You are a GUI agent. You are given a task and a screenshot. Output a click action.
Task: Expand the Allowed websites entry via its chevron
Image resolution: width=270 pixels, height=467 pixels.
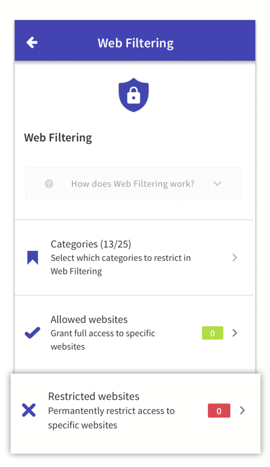click(234, 333)
